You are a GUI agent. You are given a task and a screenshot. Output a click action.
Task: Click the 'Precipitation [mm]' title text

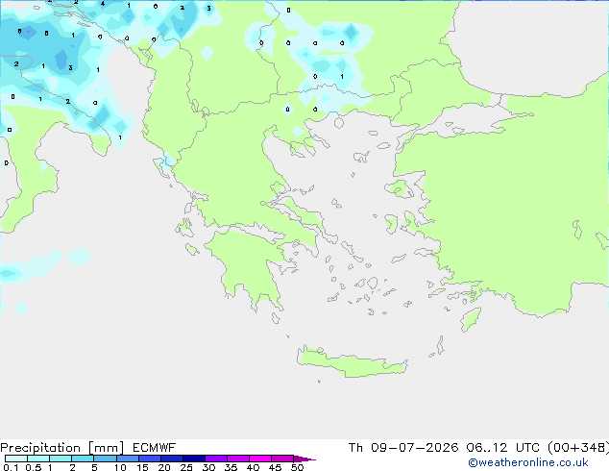pyautogui.click(x=62, y=448)
